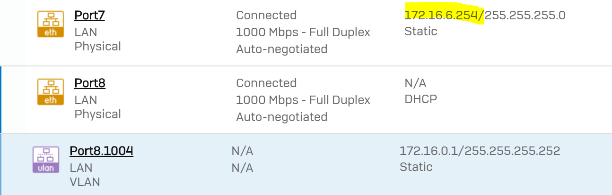Open the Port8 interface link

pyautogui.click(x=90, y=83)
